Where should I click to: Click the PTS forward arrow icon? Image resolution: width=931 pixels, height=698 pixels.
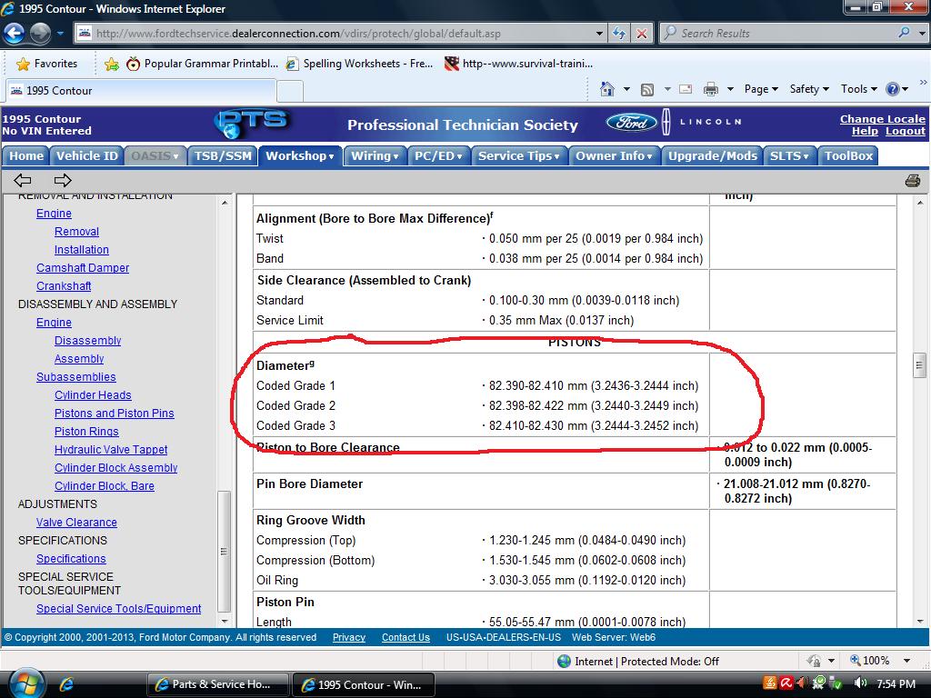(63, 180)
